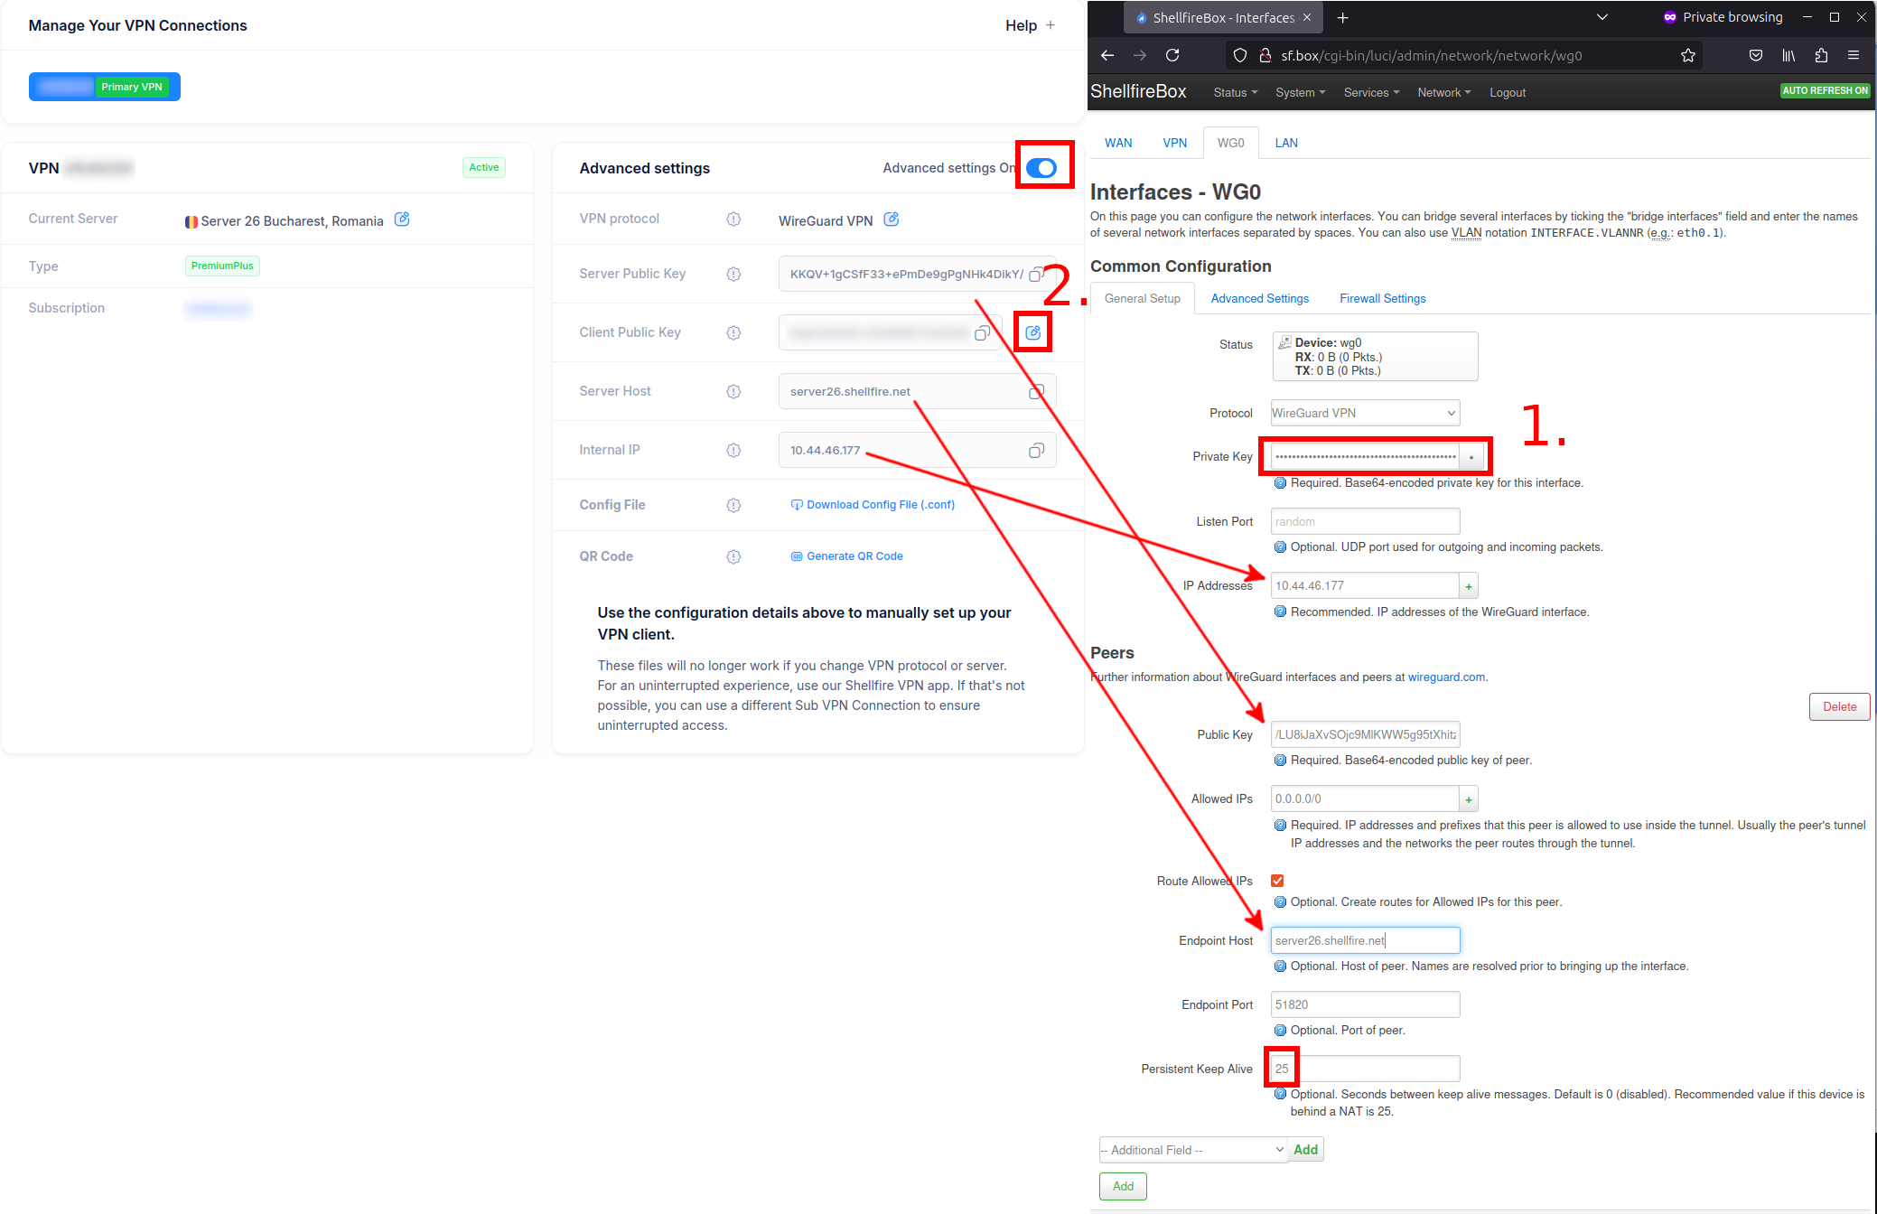Click the Endpoint Host input field
Image resolution: width=1877 pixels, height=1214 pixels.
[x=1363, y=940]
